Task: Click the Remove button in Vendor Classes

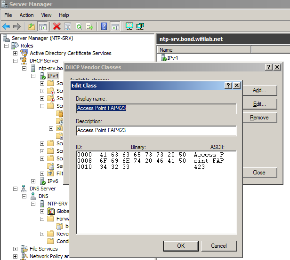Action: click(259, 118)
